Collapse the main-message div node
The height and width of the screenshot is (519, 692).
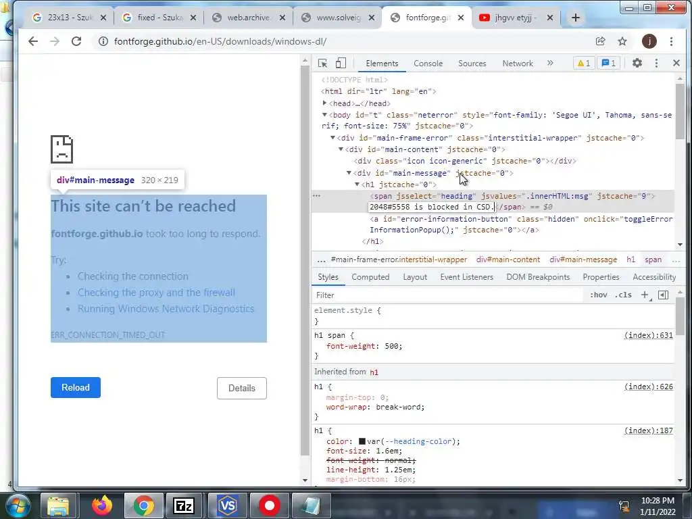coord(349,172)
